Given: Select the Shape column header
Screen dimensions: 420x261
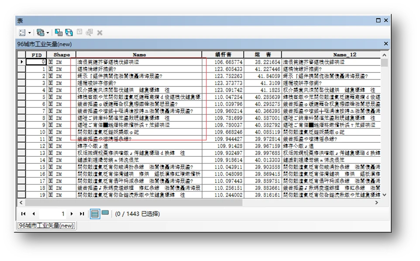Looking at the screenshot, I should coord(61,55).
